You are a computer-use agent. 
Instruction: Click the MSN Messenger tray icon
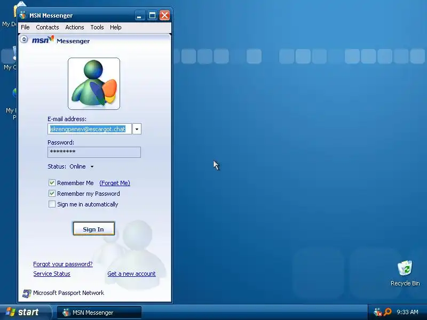(x=377, y=312)
